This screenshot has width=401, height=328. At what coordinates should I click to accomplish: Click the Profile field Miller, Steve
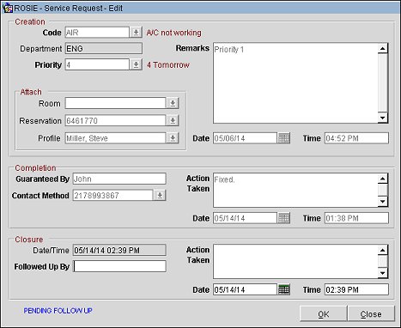115,138
